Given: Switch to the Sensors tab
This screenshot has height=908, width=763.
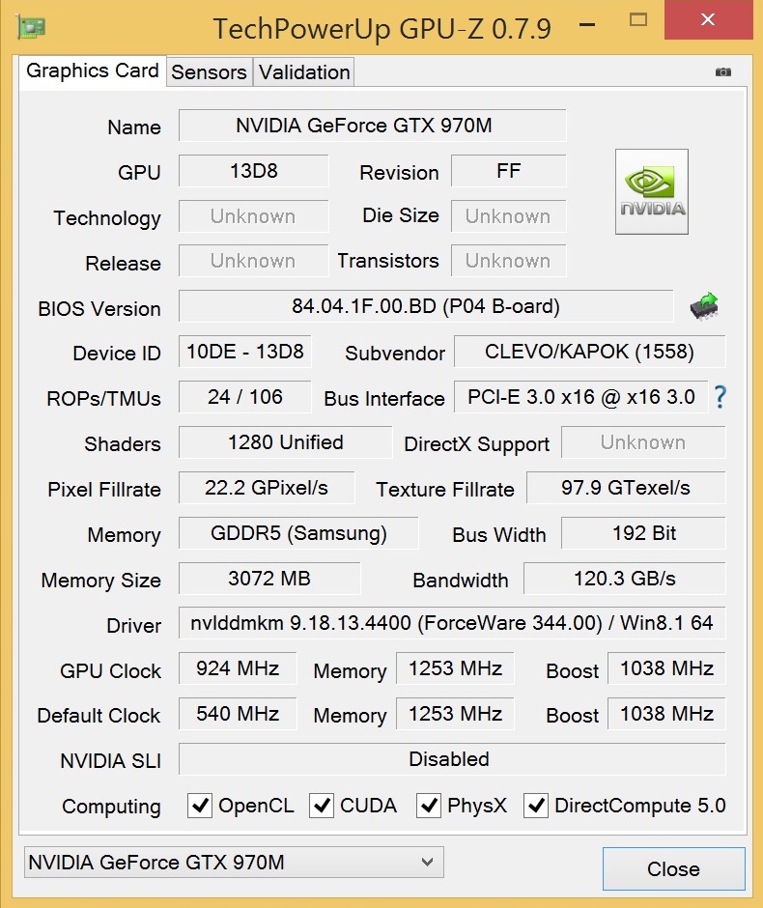Looking at the screenshot, I should point(209,72).
